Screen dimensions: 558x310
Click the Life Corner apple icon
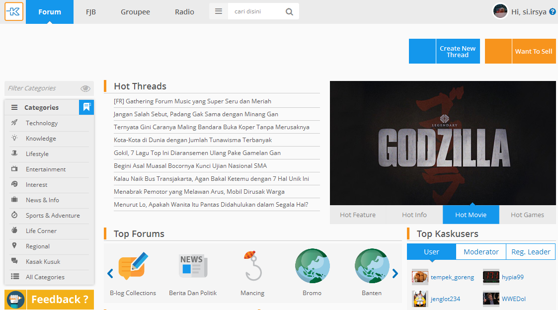point(14,231)
